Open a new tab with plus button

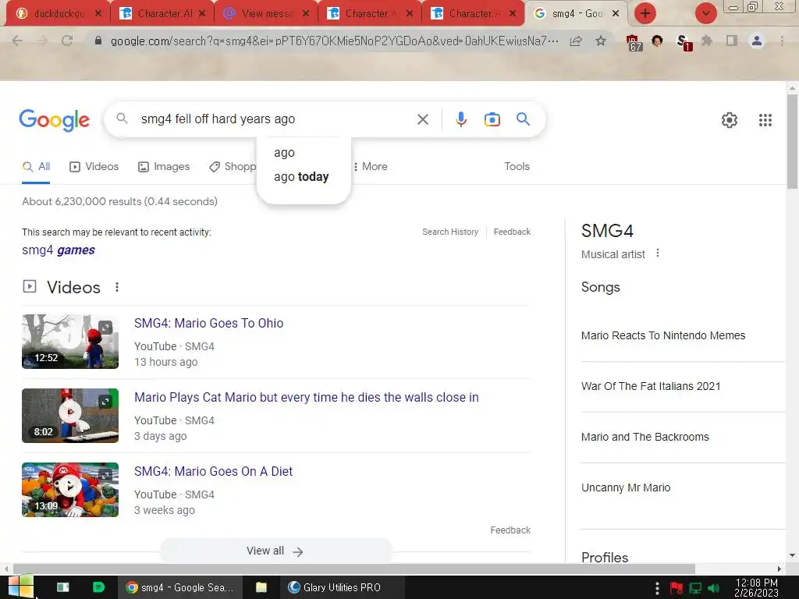coord(645,13)
